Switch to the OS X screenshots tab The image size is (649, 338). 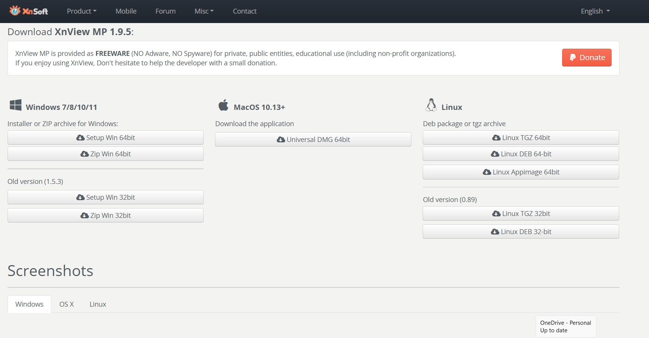click(66, 304)
